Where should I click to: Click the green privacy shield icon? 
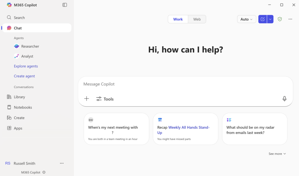pos(280,19)
